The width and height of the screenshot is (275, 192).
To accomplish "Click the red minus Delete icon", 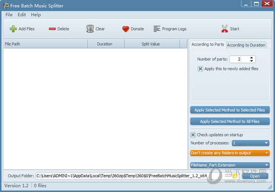I will coord(52,28).
